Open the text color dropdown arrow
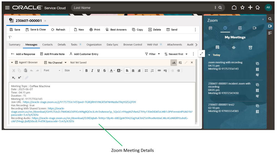 114,71
